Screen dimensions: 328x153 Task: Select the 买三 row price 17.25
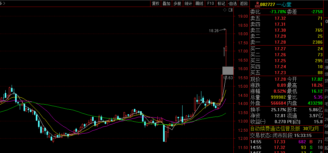[280, 61]
